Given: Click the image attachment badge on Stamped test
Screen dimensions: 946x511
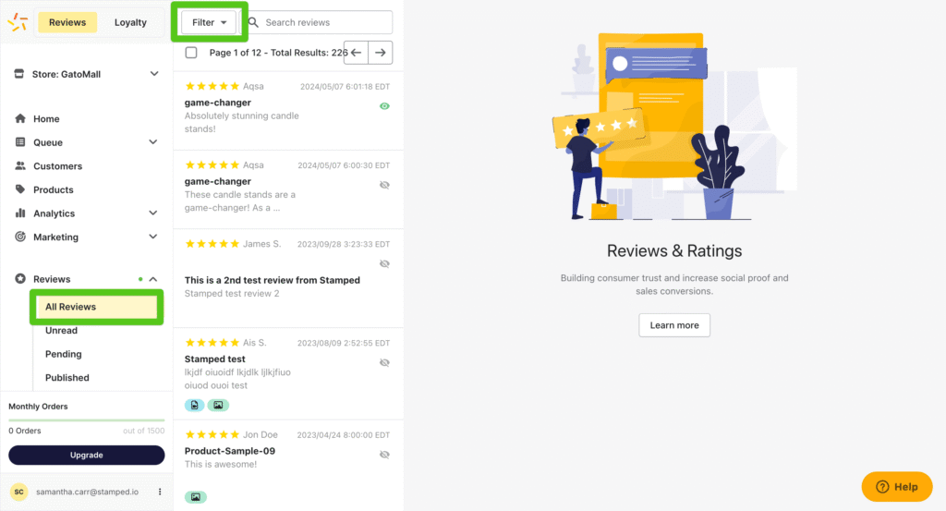Looking at the screenshot, I should pyautogui.click(x=218, y=405).
